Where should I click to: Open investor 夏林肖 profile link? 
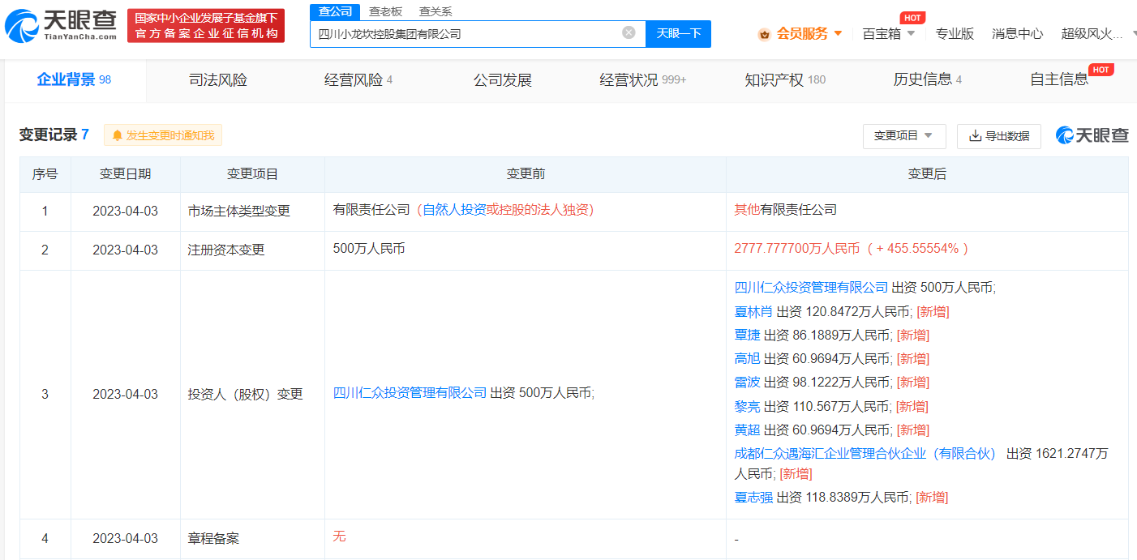753,311
